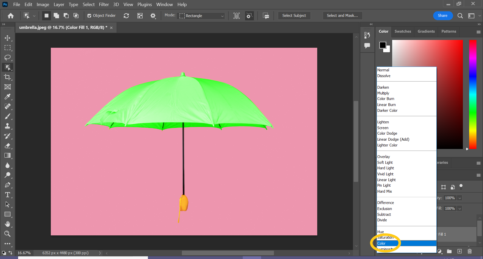Open the Image menu
This screenshot has height=259, width=483.
click(43, 5)
